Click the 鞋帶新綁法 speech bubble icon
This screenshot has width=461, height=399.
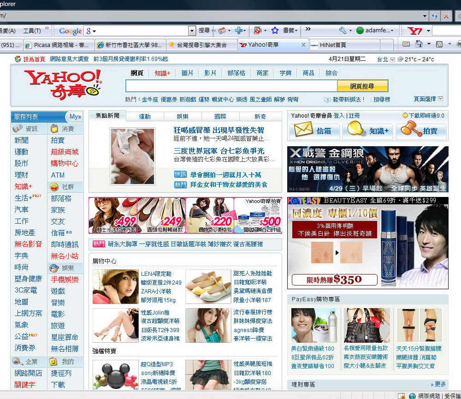327,100
